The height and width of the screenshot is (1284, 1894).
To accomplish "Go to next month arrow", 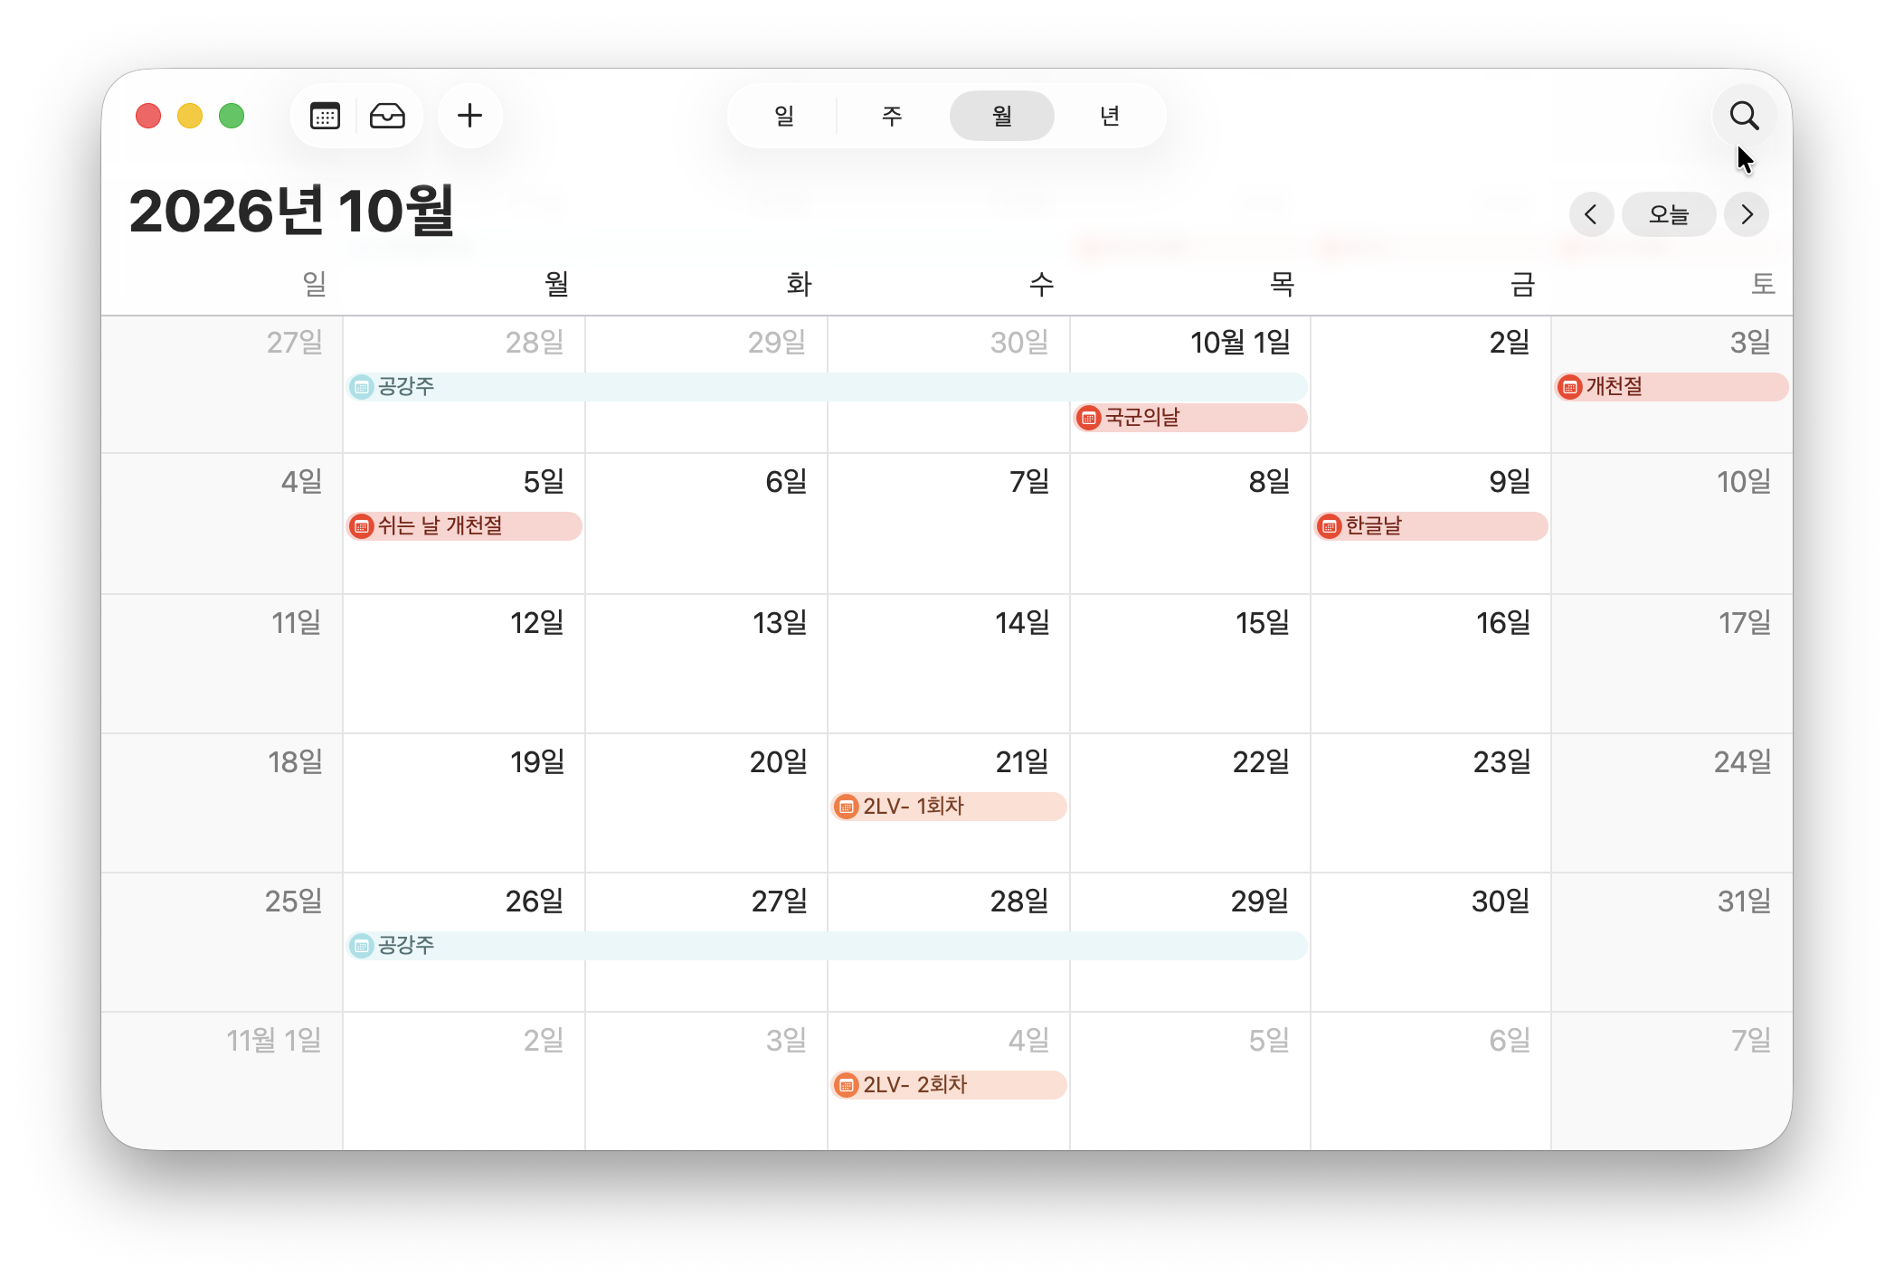I will coord(1747,214).
